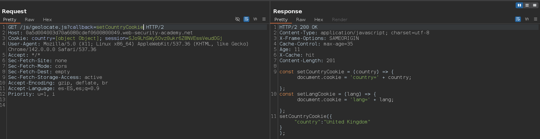Toggle hidden items eye icon in Request

(x=238, y=19)
